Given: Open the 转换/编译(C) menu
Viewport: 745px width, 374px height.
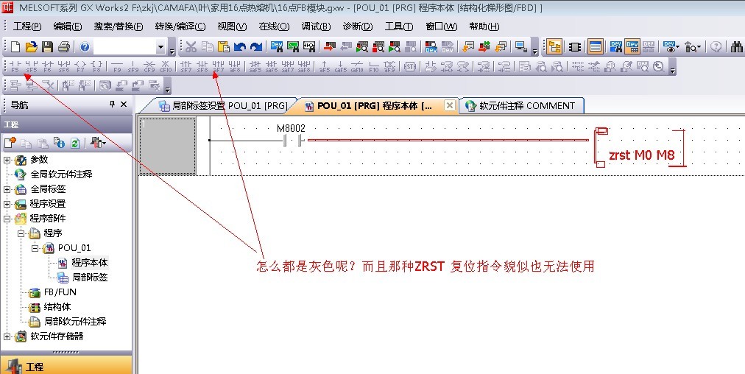Looking at the screenshot, I should [x=180, y=27].
